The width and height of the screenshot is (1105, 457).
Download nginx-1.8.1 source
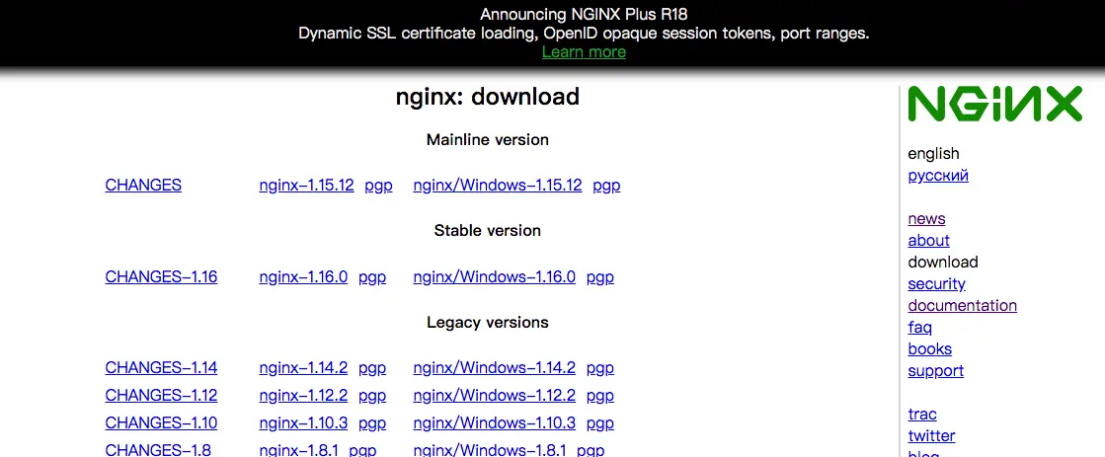click(299, 449)
